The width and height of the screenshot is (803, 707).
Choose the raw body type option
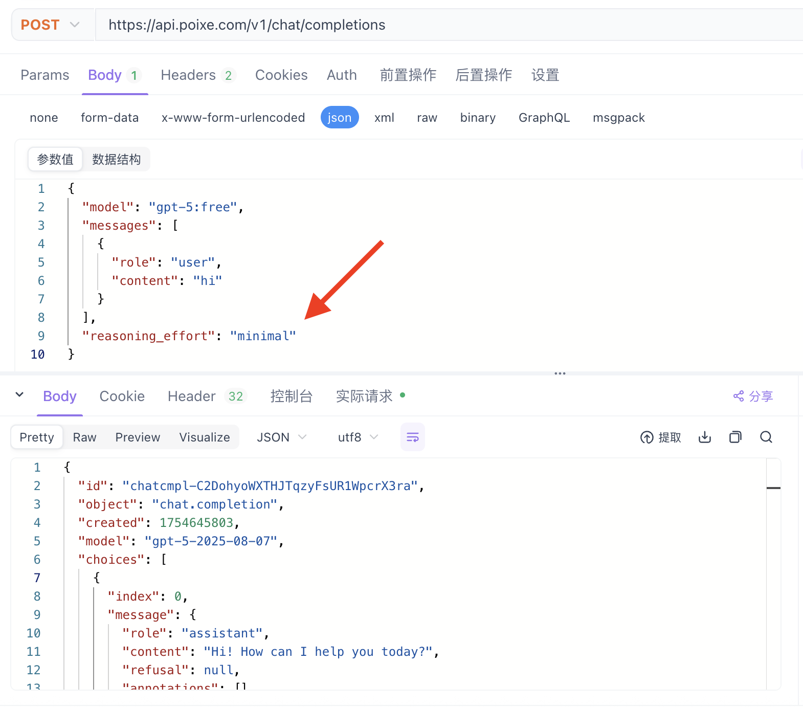(427, 118)
